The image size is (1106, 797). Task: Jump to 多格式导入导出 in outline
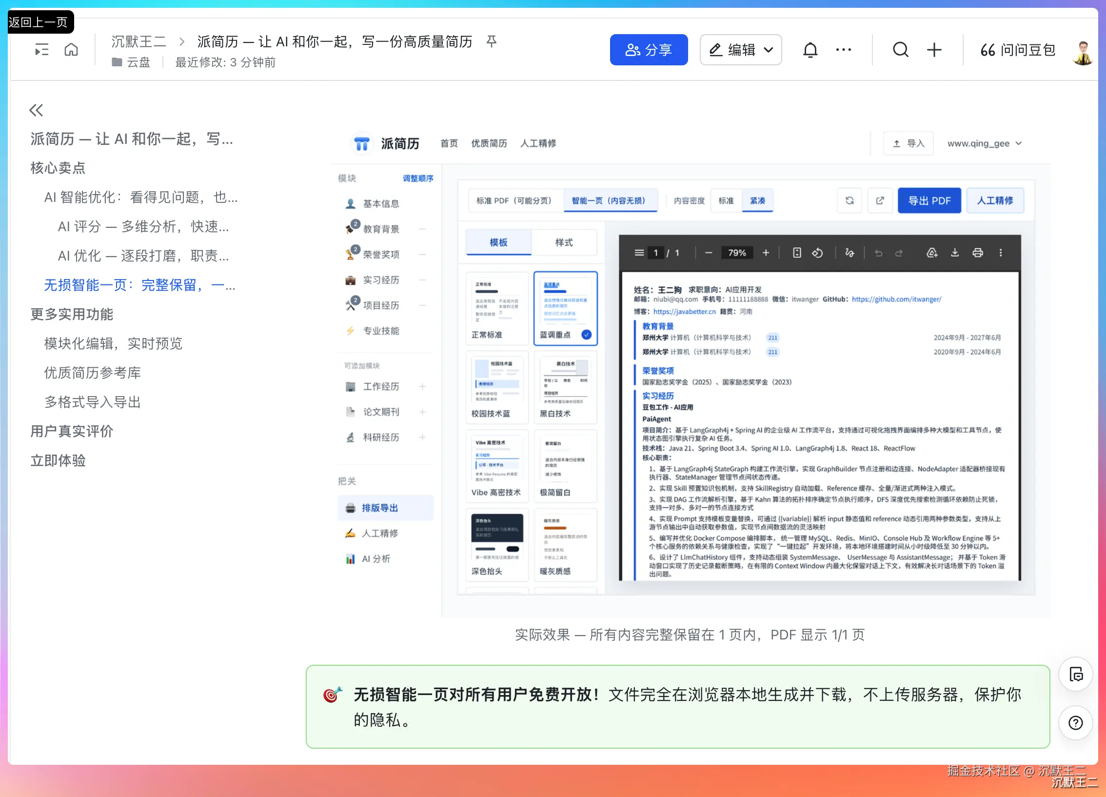(92, 402)
